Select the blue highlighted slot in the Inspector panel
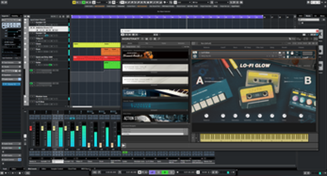The height and width of the screenshot is (176, 327). [11, 84]
